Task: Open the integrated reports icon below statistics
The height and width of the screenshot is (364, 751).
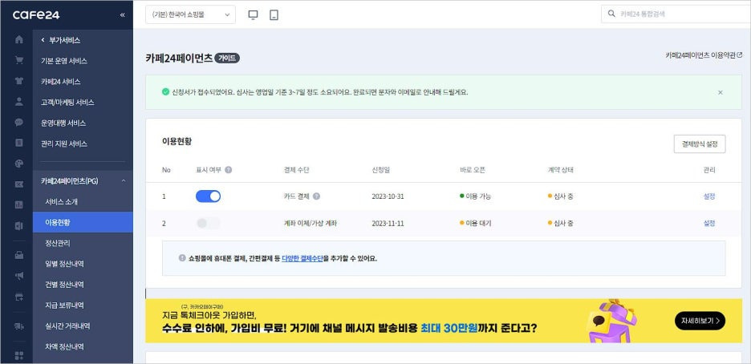Action: click(x=19, y=225)
